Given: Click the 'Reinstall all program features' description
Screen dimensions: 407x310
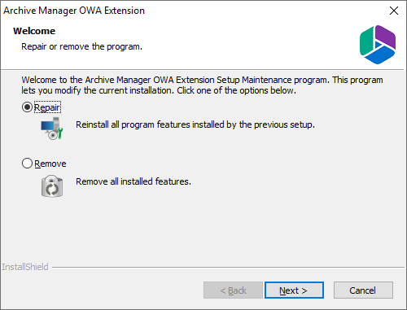Looking at the screenshot, I should 195,124.
